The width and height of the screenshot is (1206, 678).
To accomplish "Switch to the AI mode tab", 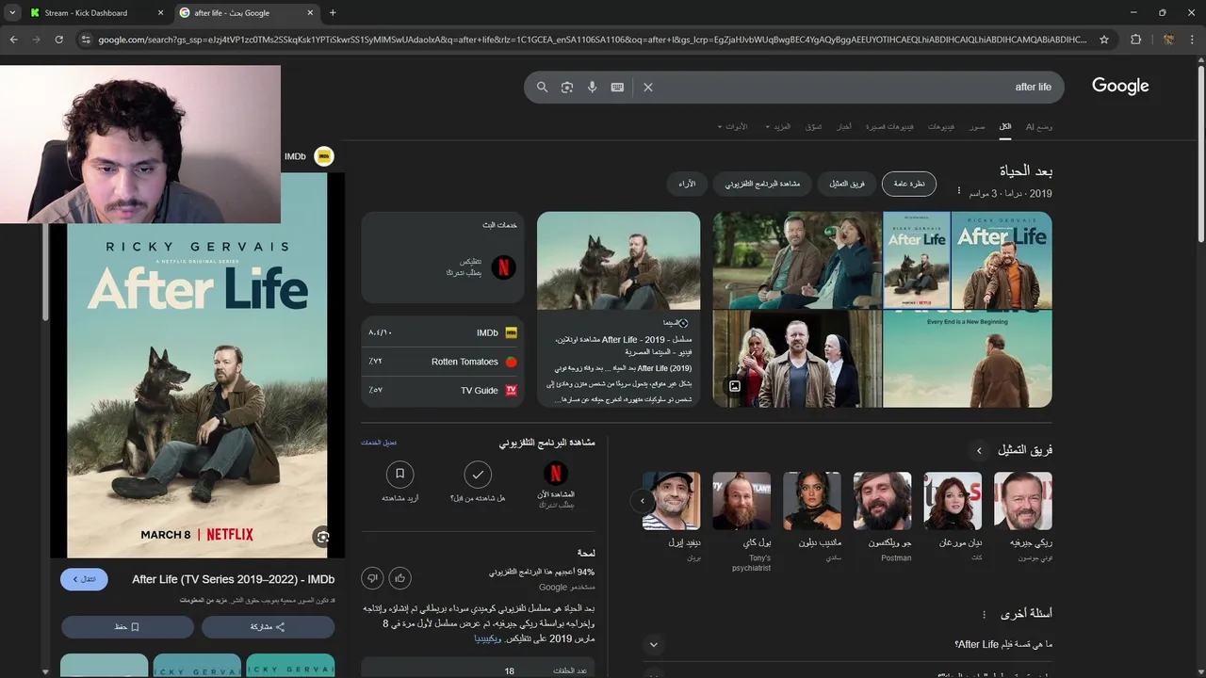I will pyautogui.click(x=1039, y=126).
